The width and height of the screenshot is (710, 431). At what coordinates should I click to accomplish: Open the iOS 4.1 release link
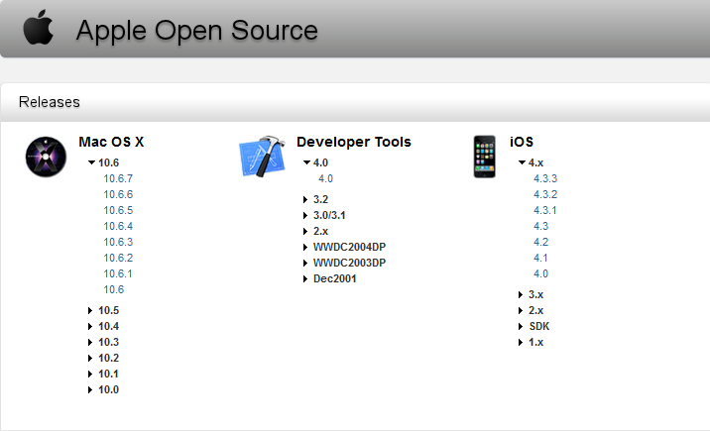pyautogui.click(x=540, y=258)
